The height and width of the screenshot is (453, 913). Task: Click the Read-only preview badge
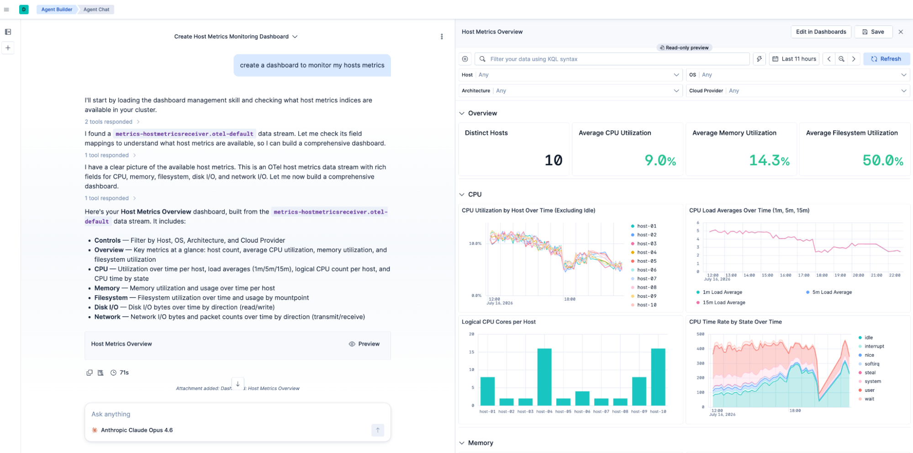(684, 47)
